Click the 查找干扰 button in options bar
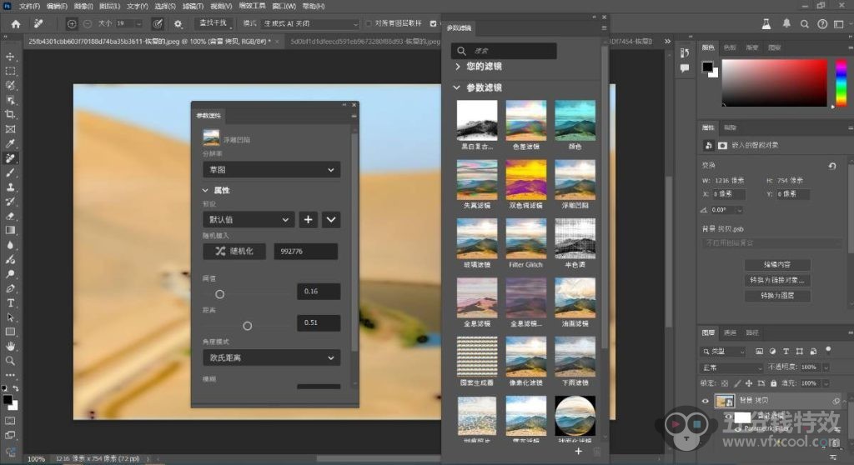The width and height of the screenshot is (854, 465). click(213, 23)
